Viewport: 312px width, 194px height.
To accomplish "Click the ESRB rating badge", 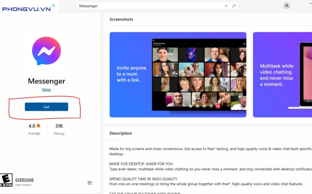I will (6, 180).
